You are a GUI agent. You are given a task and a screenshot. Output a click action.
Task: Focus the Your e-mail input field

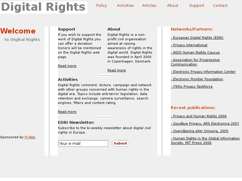[x=83, y=143]
